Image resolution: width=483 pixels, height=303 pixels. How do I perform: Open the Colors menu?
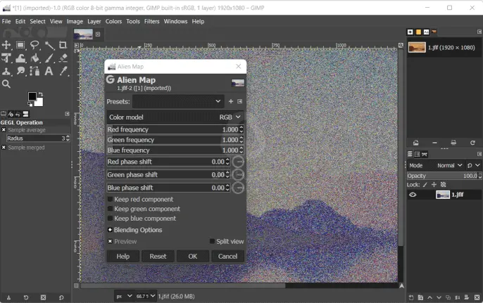pyautogui.click(x=113, y=22)
